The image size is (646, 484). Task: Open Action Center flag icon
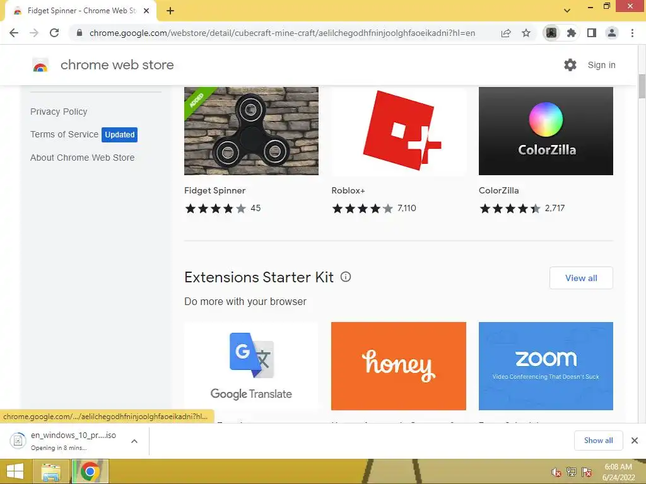(x=587, y=472)
